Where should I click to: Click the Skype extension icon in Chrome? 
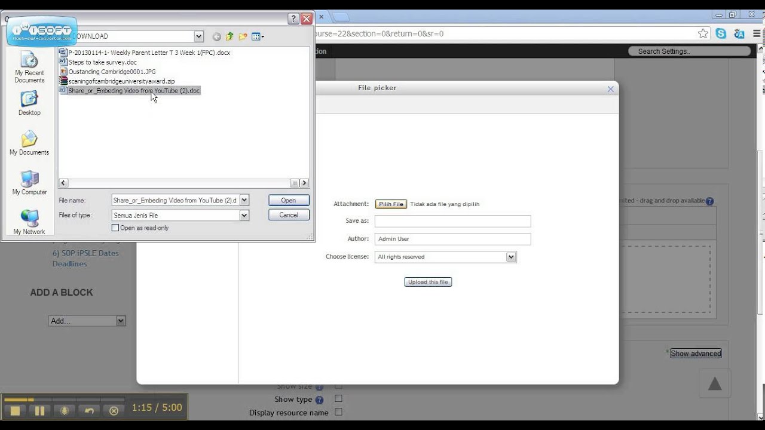tap(721, 33)
